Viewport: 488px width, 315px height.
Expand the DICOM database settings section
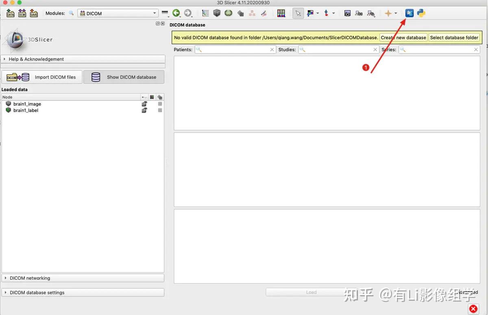(83, 292)
